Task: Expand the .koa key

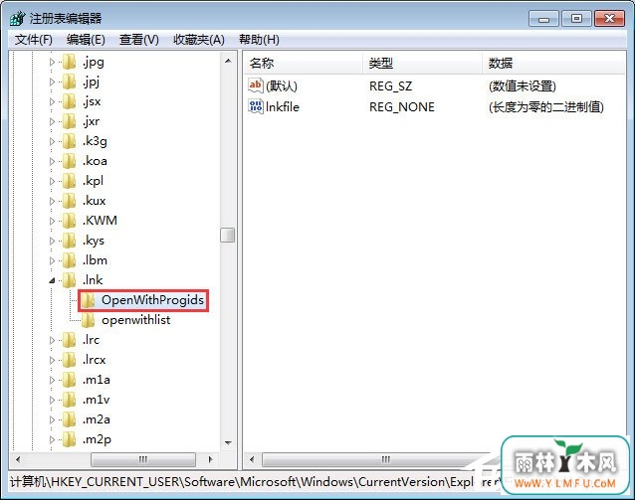Action: pos(52,161)
